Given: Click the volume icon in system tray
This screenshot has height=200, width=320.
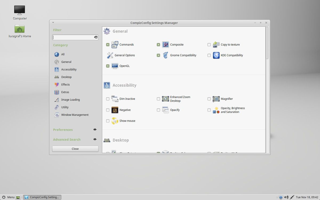Looking at the screenshot, I should [286, 197].
